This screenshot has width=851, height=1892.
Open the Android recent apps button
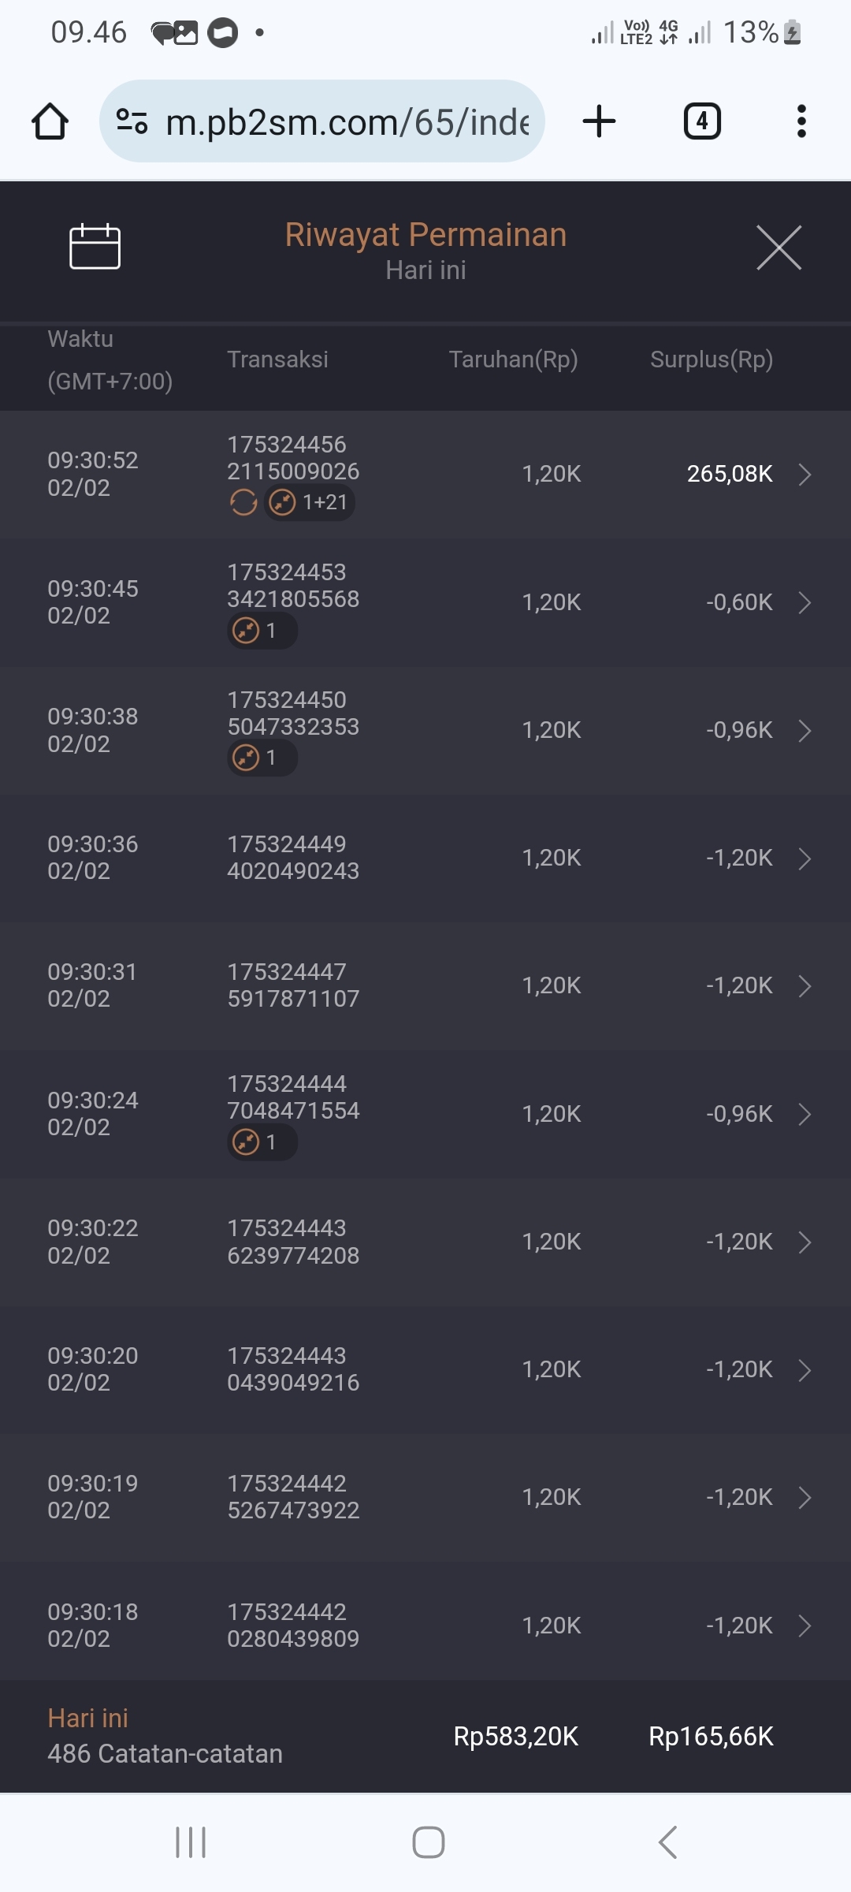(x=191, y=1842)
